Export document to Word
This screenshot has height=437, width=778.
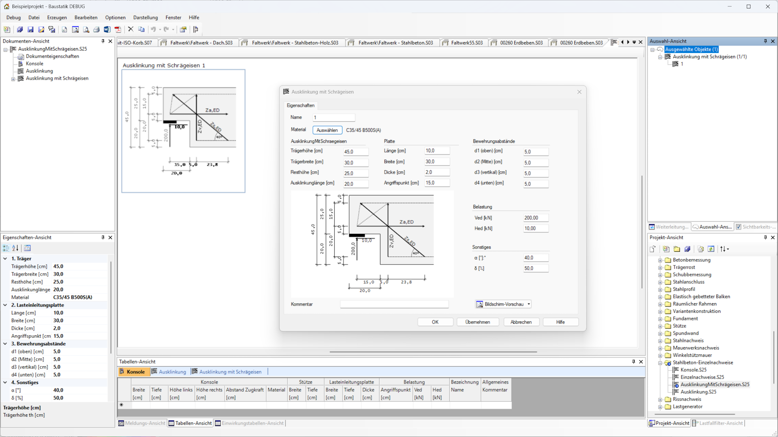pos(107,29)
